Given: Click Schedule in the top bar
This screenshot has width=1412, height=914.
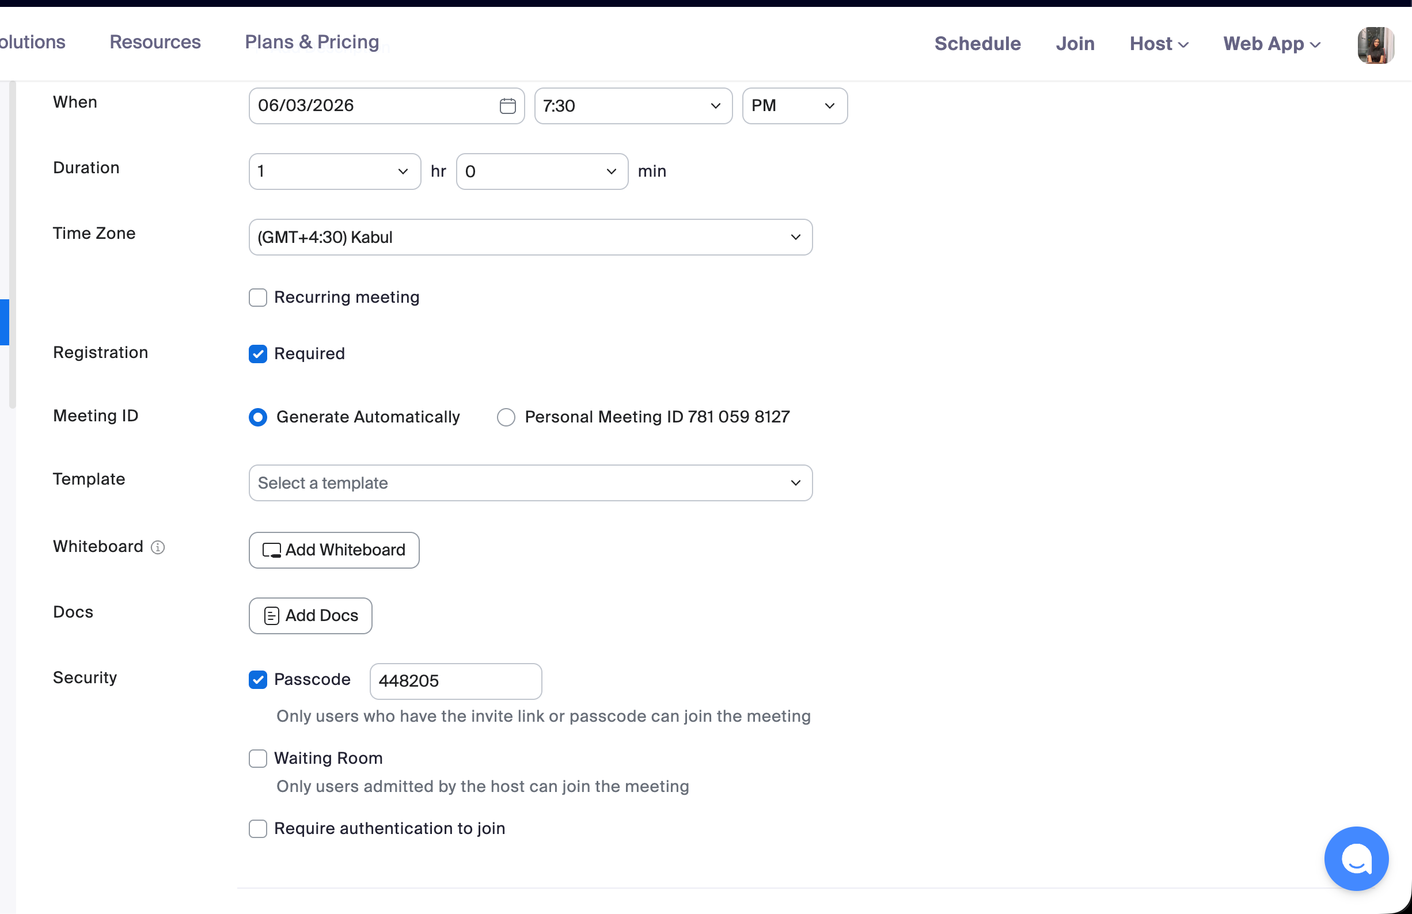Looking at the screenshot, I should 978,44.
